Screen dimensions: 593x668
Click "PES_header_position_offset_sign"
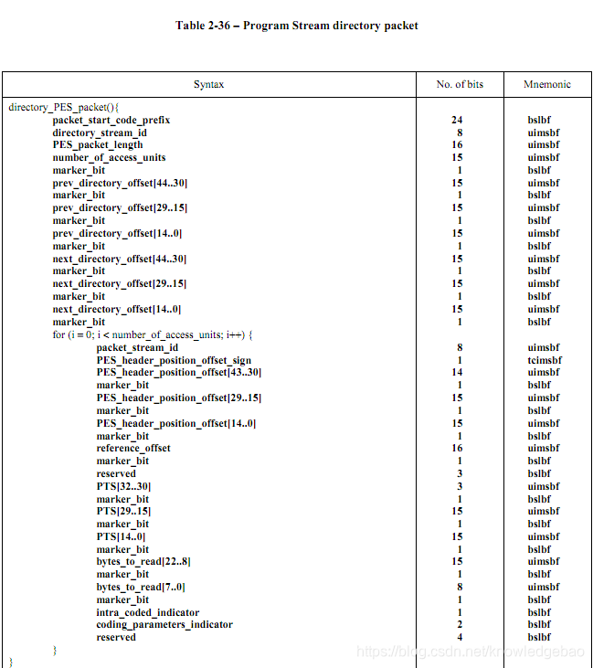[x=174, y=360]
